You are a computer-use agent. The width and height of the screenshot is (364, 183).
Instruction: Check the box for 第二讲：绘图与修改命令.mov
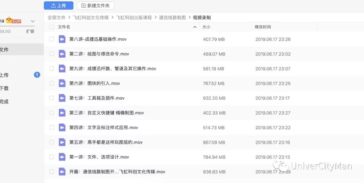click(x=52, y=54)
